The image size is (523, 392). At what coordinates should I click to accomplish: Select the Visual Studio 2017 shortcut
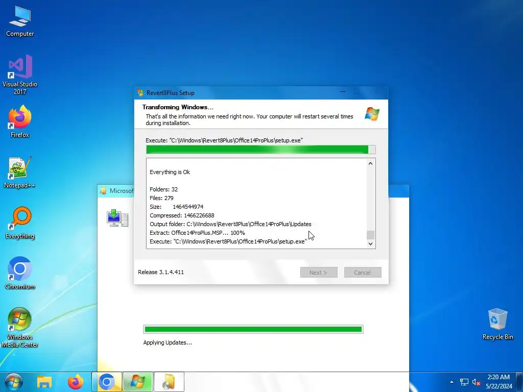(x=20, y=74)
